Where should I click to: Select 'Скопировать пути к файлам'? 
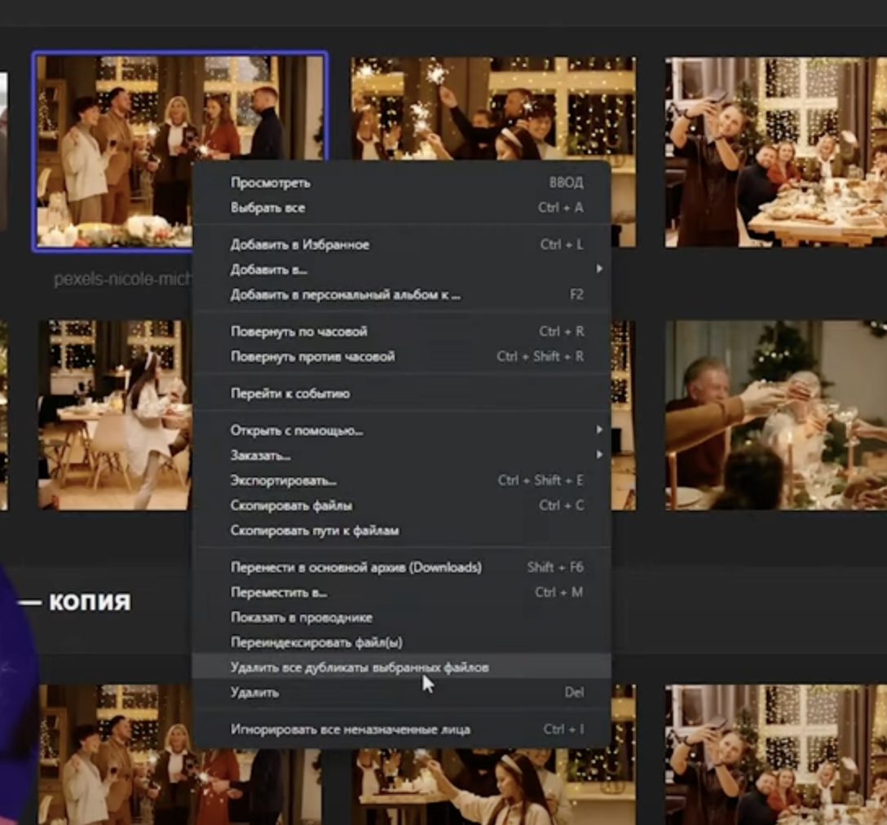coord(402,530)
